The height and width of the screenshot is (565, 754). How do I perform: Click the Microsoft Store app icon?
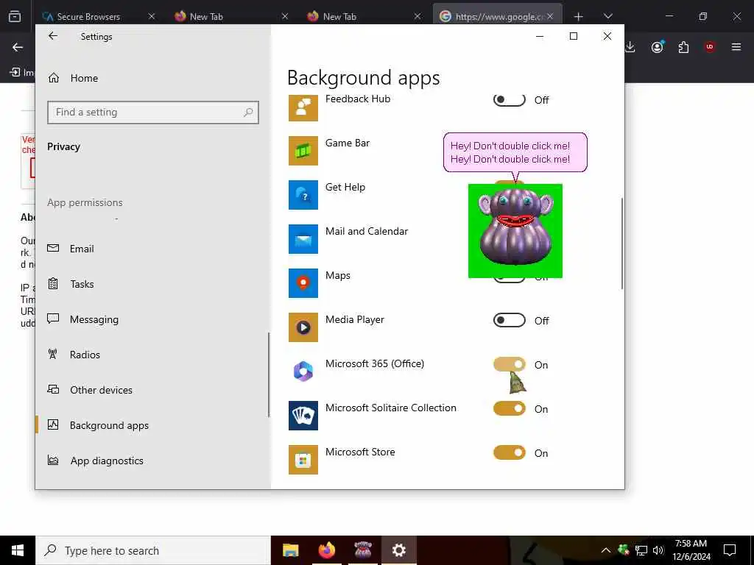tap(303, 460)
